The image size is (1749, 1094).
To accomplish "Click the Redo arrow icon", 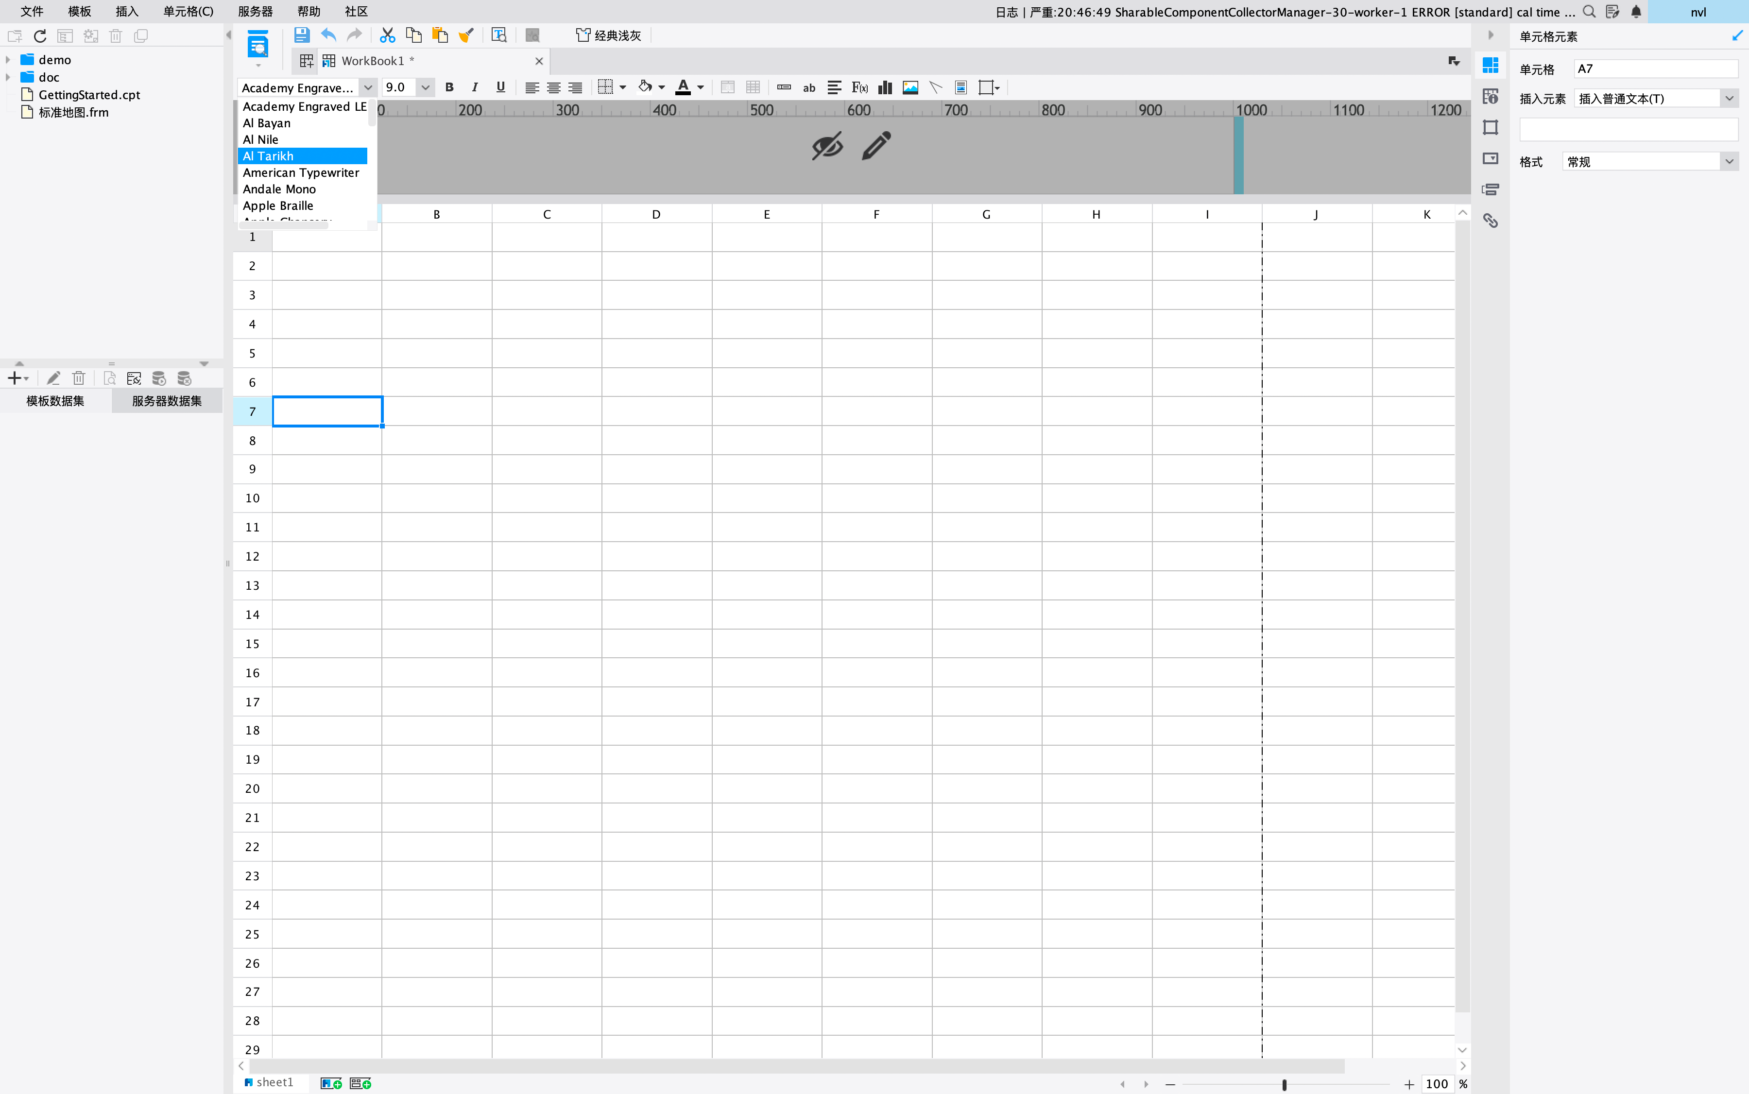I will [x=354, y=34].
